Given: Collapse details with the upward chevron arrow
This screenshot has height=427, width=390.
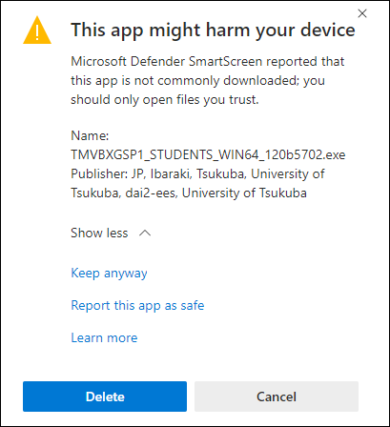Looking at the screenshot, I should (145, 234).
